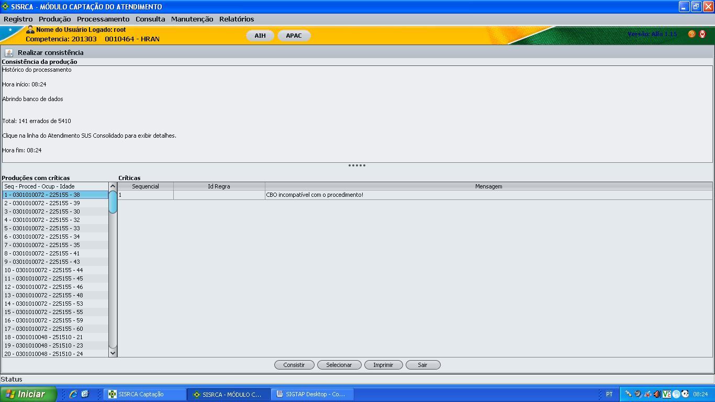Click the Imprimir button
715x402 pixels.
point(383,365)
